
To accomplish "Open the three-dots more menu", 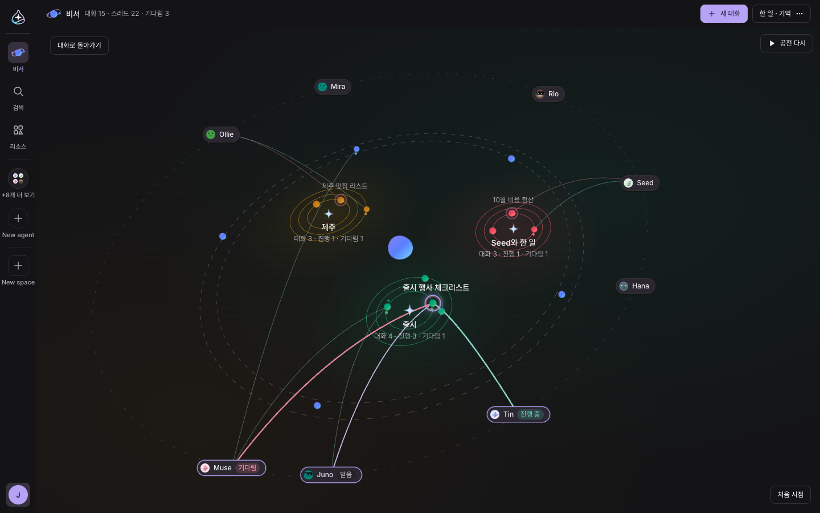I will 799,14.
